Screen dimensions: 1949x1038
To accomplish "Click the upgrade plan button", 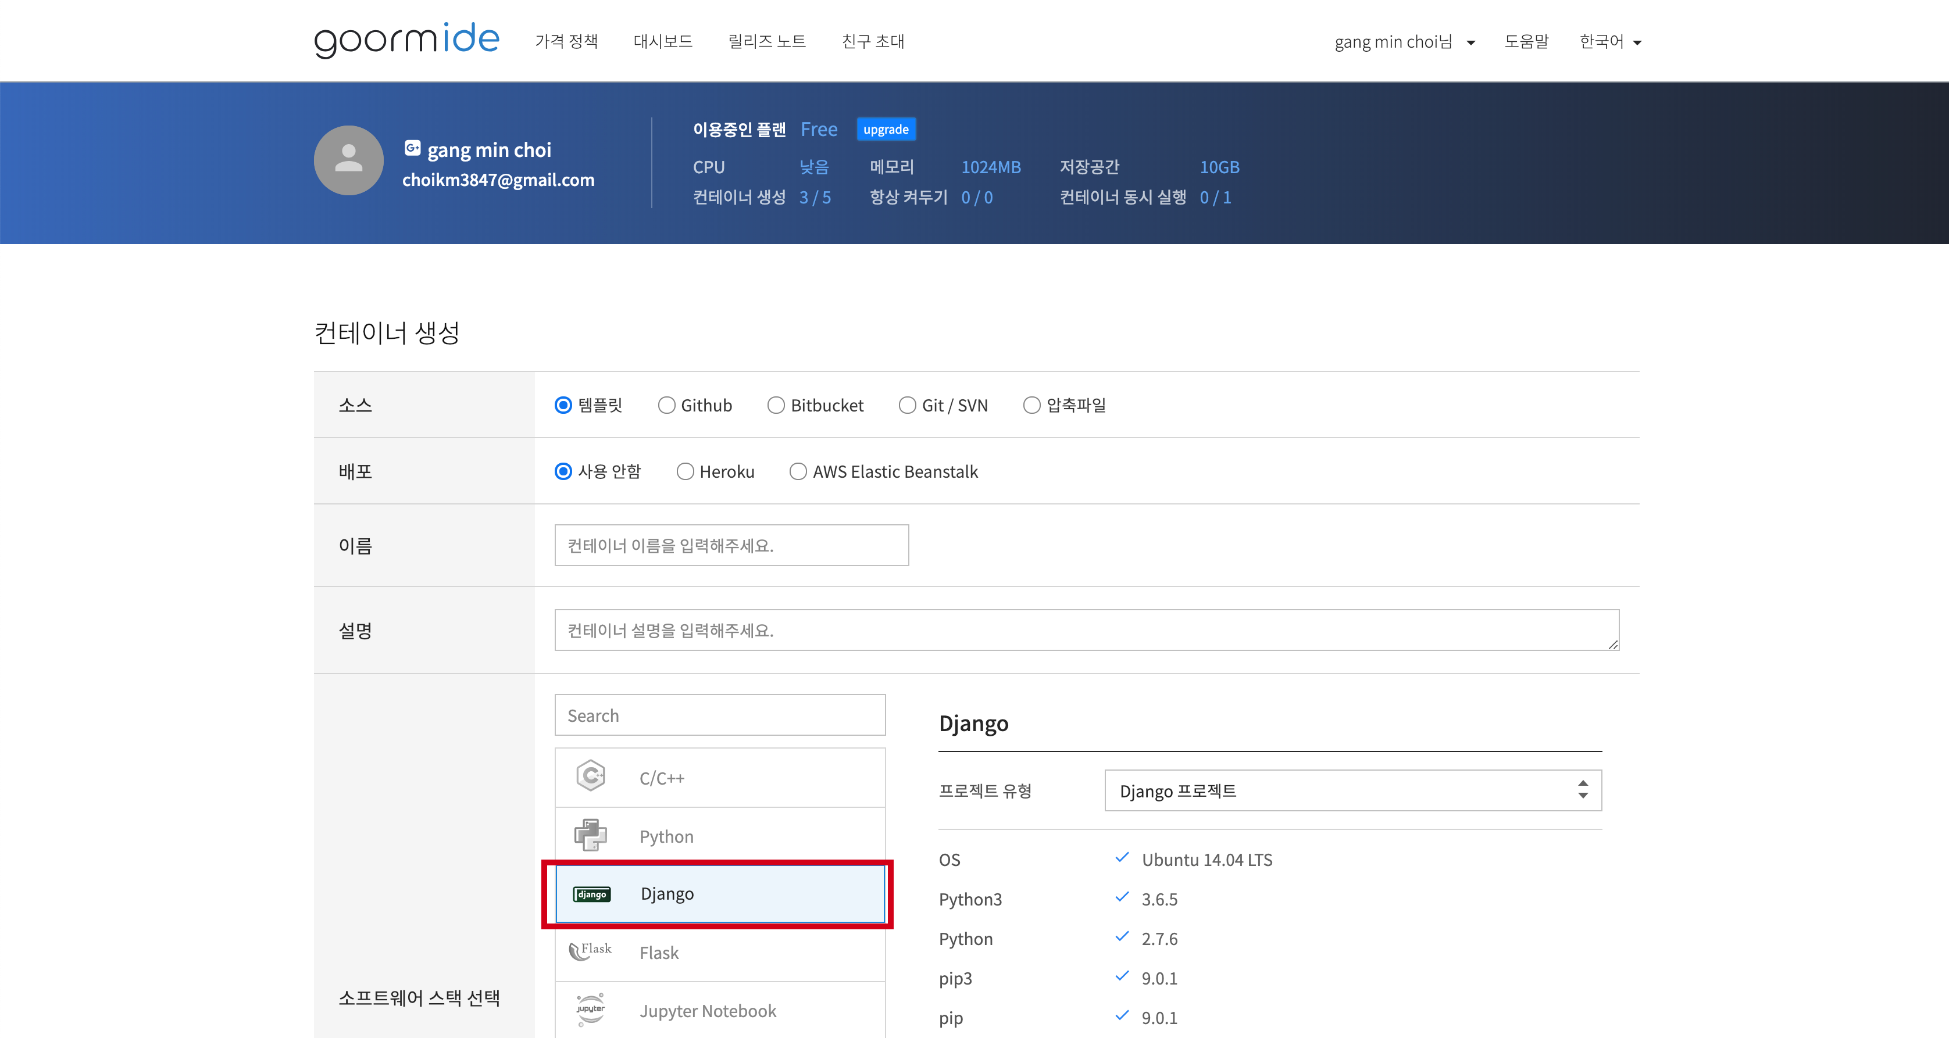I will (x=885, y=129).
